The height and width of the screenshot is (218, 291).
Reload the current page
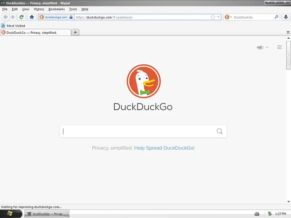point(22,17)
